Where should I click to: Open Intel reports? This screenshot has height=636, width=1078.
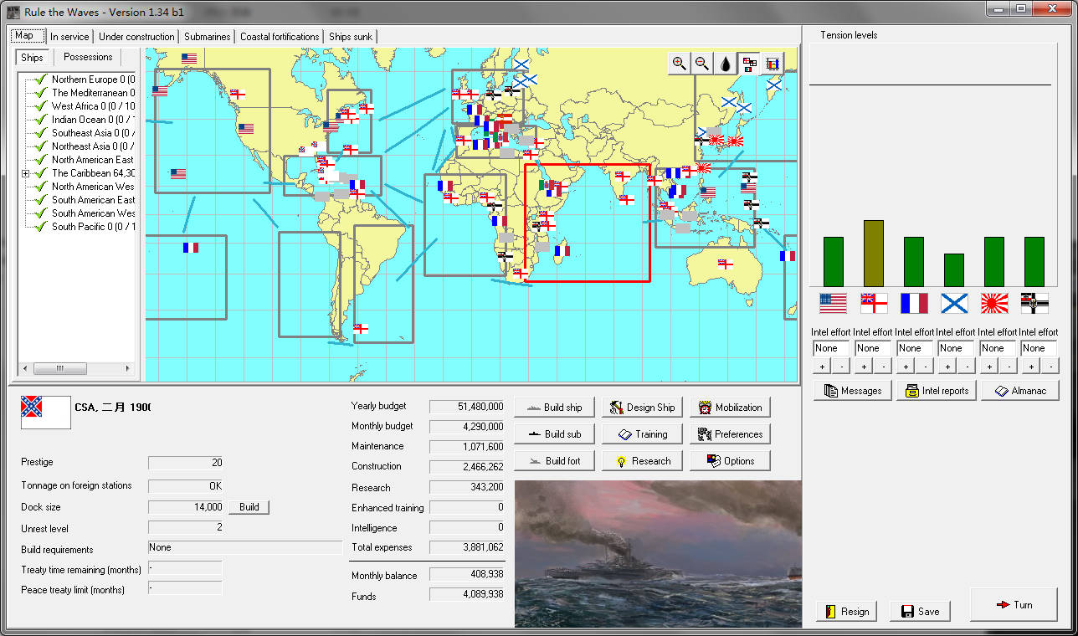936,391
